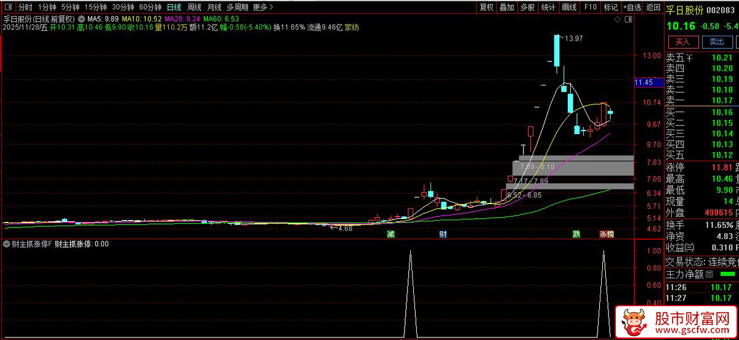Click the 买五 10.12 bid row
Image resolution: width=739 pixels, height=340 pixels.
point(701,154)
